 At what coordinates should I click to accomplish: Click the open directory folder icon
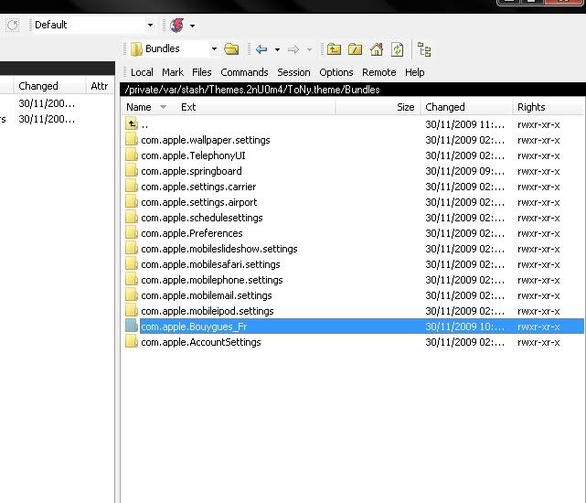pyautogui.click(x=231, y=49)
